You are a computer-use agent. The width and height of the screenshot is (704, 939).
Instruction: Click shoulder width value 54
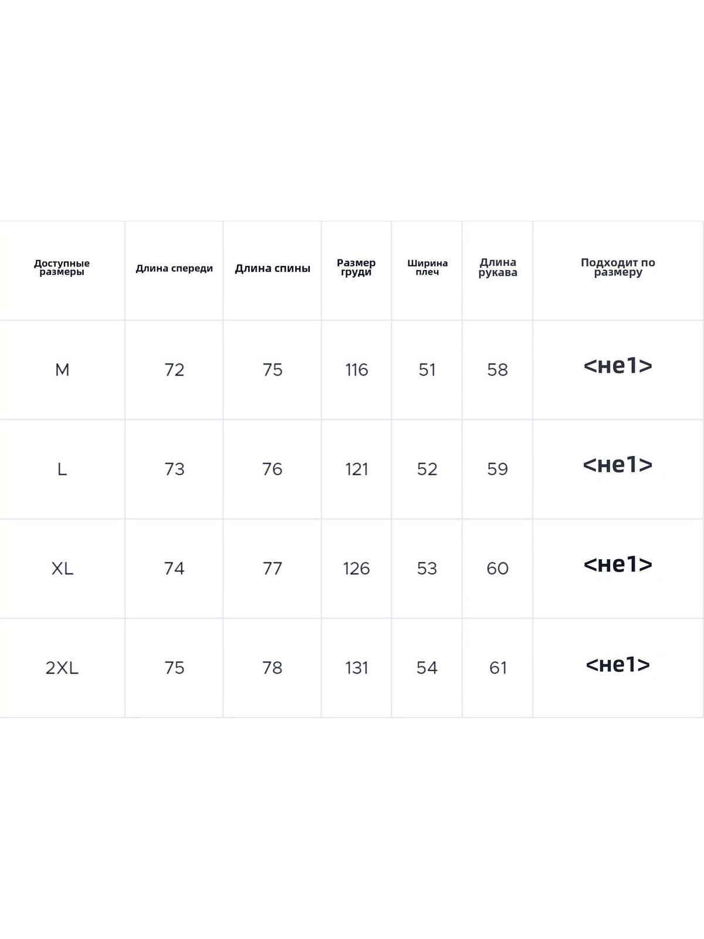tap(427, 668)
